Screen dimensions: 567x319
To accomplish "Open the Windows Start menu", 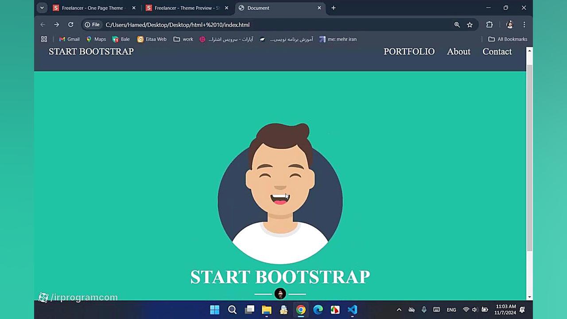I will [215, 310].
